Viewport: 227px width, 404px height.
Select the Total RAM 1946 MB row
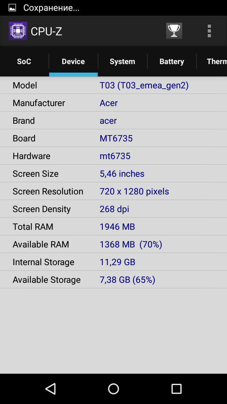tap(113, 227)
